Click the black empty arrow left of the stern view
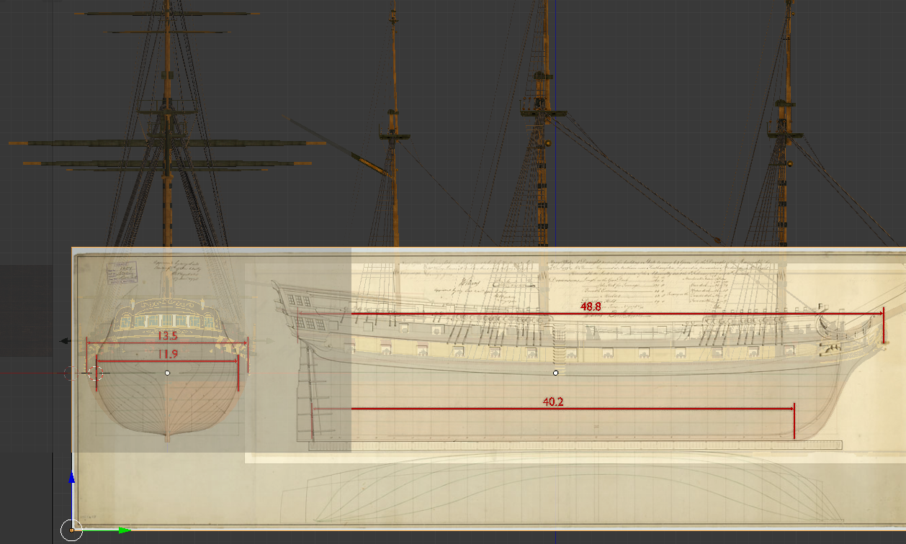Viewport: 906px width, 544px height. [x=64, y=341]
